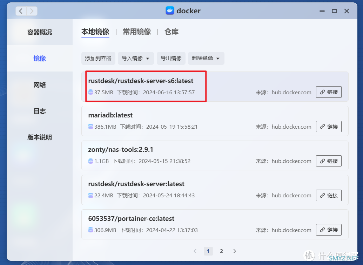Open 版本说明 in the sidebar
The width and height of the screenshot is (363, 265).
click(x=40, y=137)
